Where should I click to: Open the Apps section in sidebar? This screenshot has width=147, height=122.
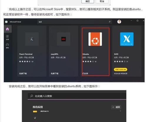pyautogui.click(x=7, y=37)
